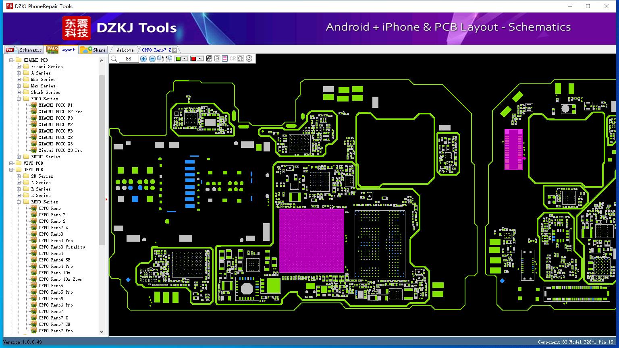
Task: Collapse the OPPO PCB tree node
Action: (11, 170)
